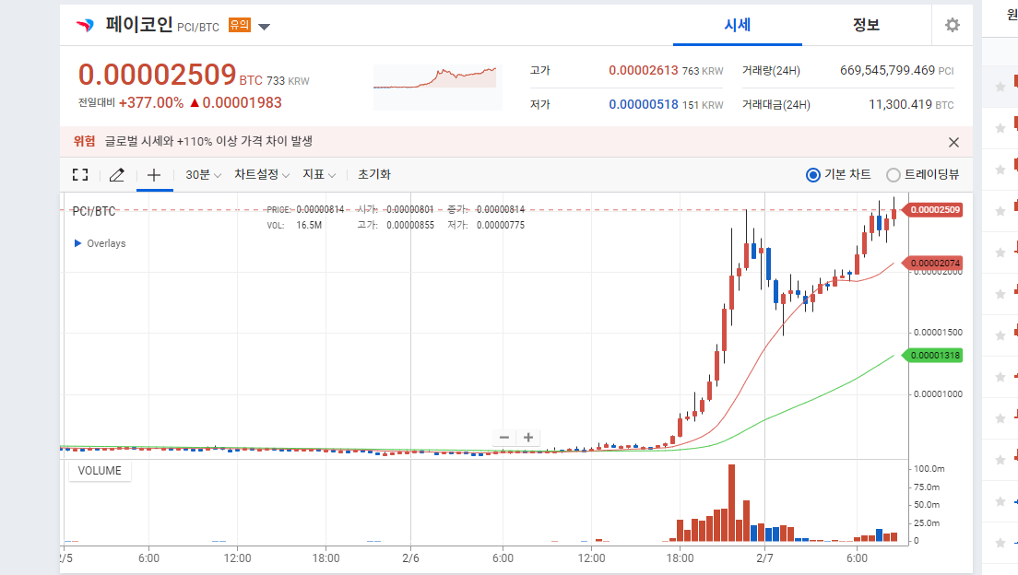Viewport: 1018px width, 575px height.
Task: Close the danger warning banner
Action: coord(953,142)
